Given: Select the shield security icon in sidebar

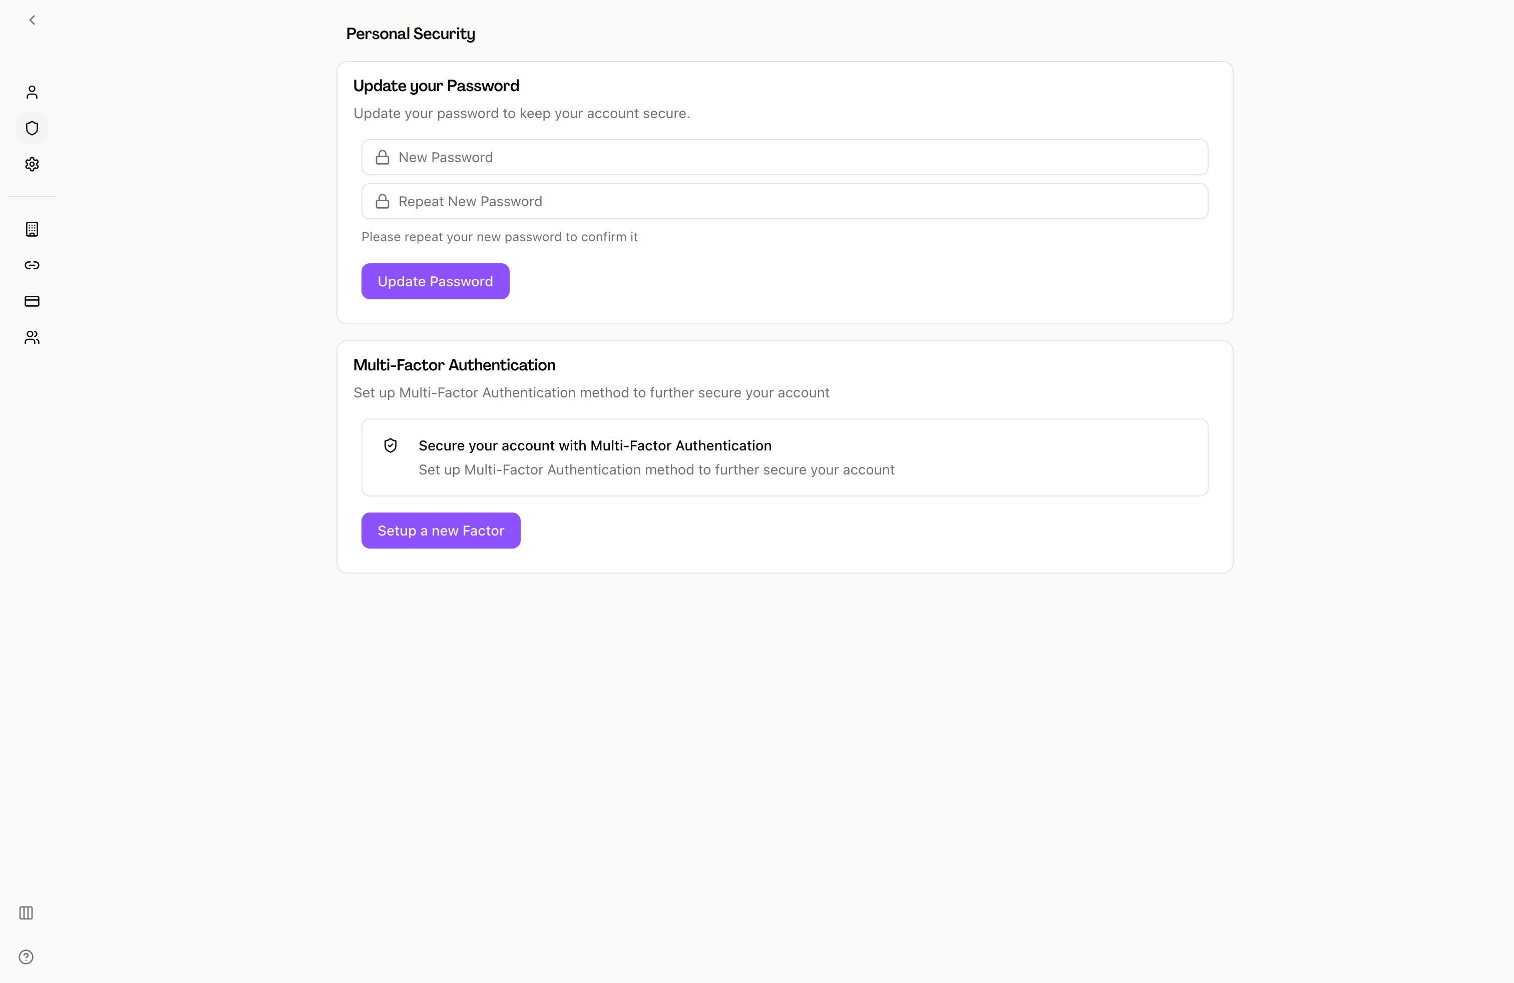Looking at the screenshot, I should 32,129.
